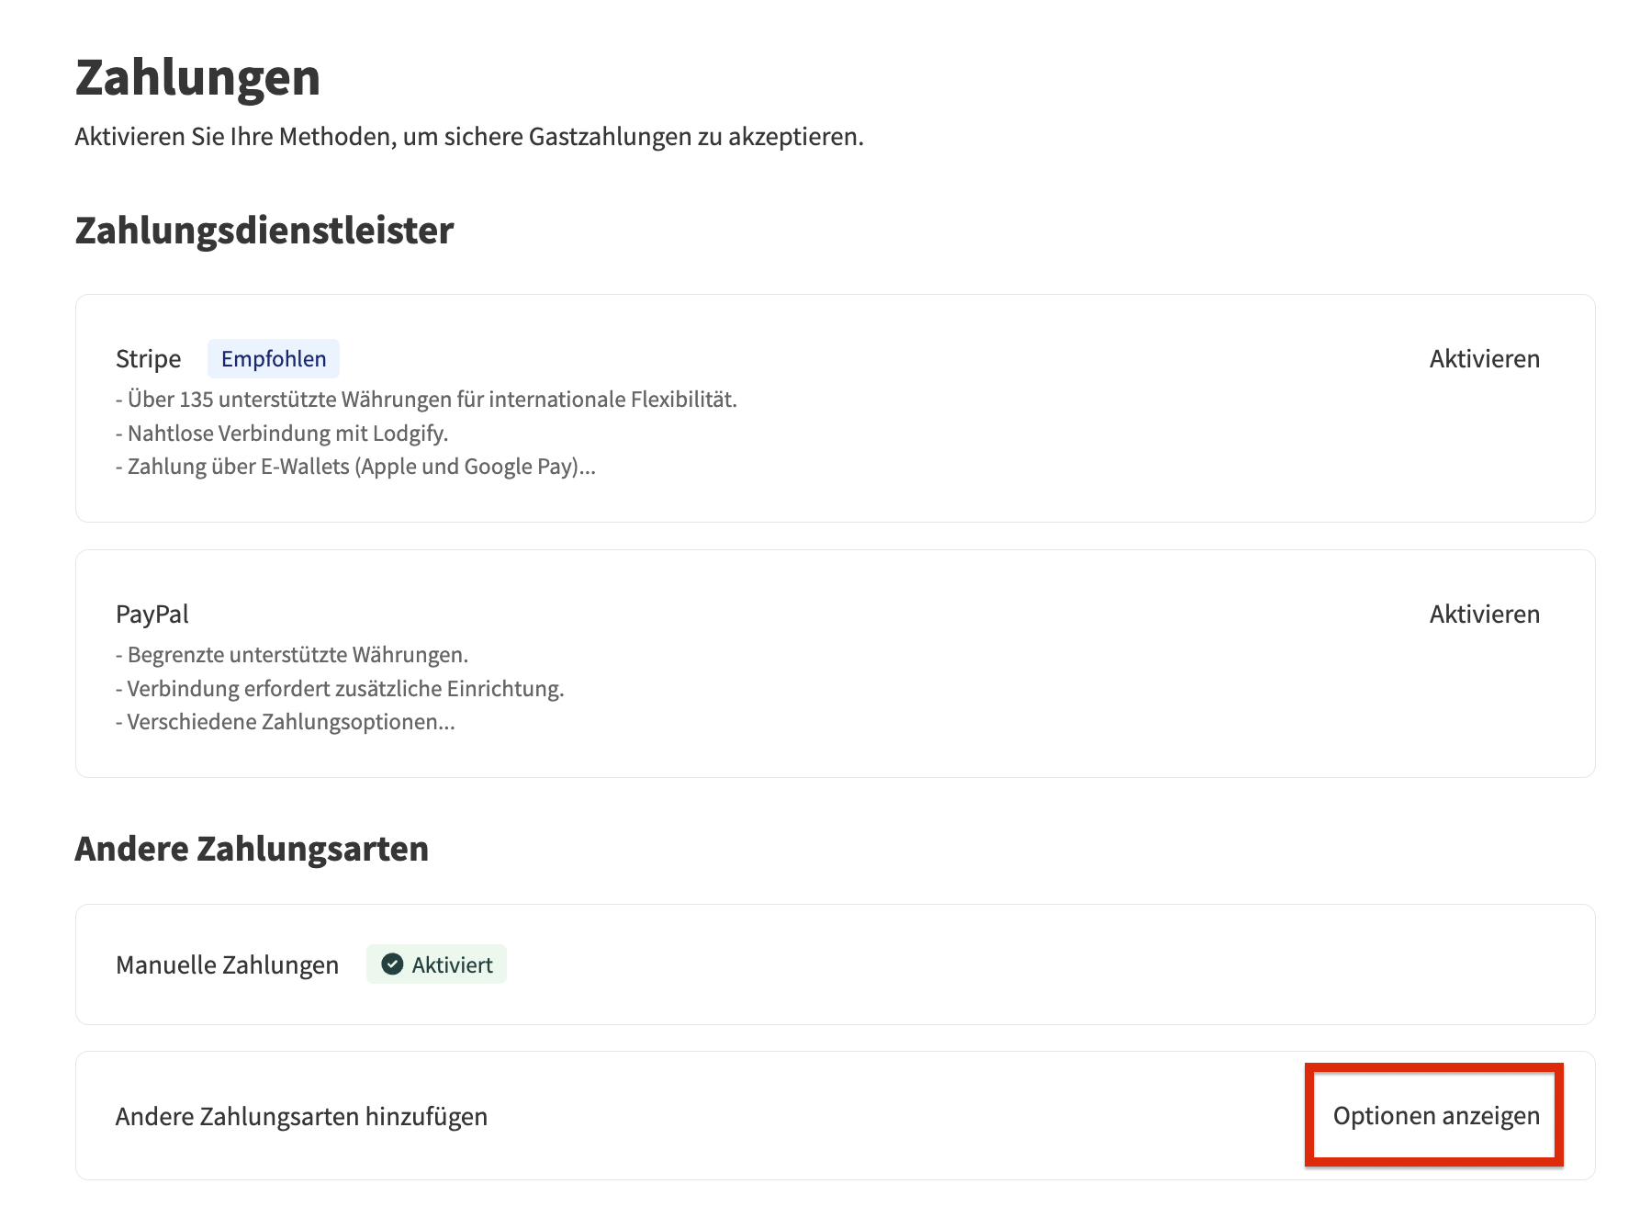
Task: Click the 'Aktivieren Sie Ihre Methoden' subtitle
Action: pos(469,137)
